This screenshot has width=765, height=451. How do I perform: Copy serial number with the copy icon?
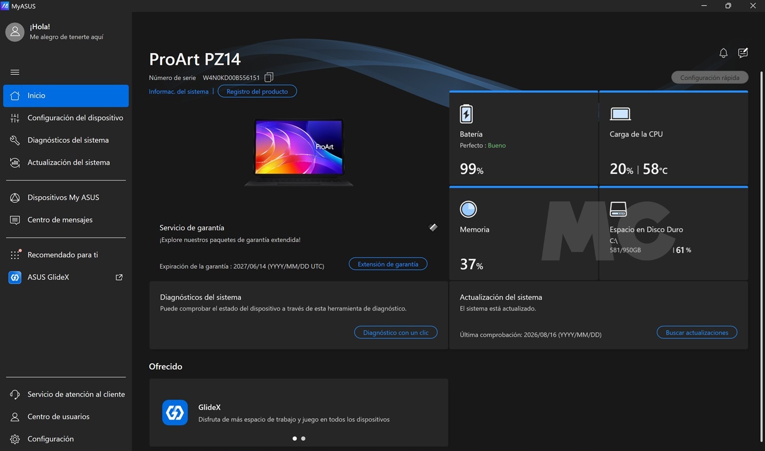269,78
